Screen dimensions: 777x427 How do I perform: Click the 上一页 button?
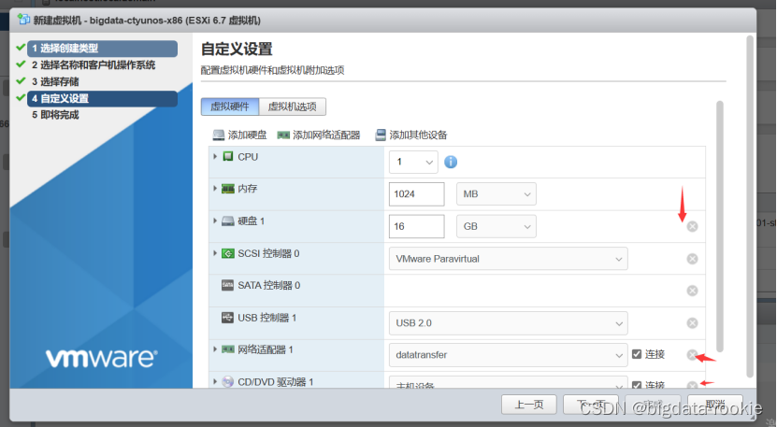(x=528, y=405)
